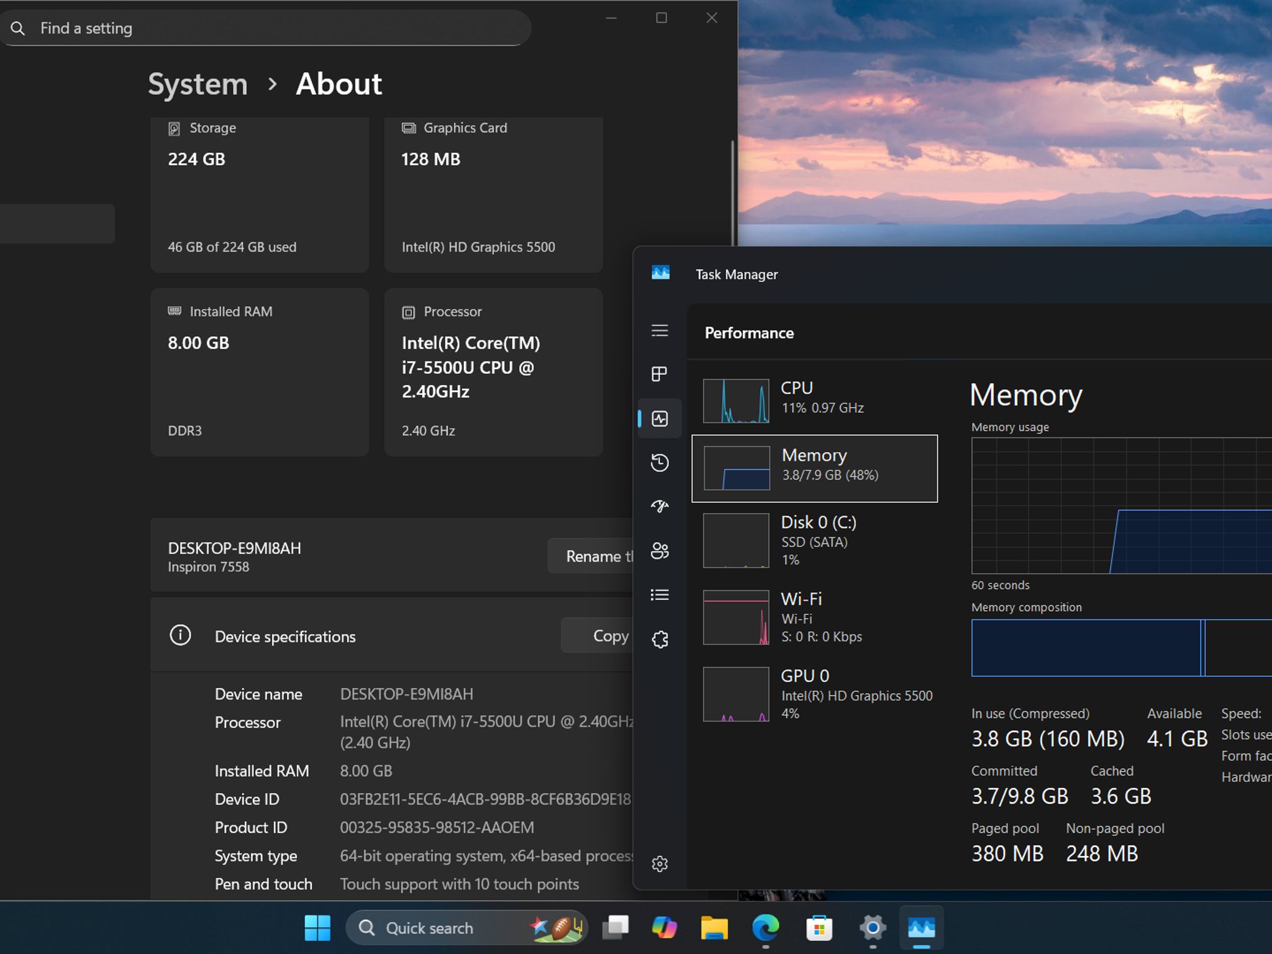Click the Find a setting search box
Viewport: 1272px width, 954px height.
click(266, 28)
